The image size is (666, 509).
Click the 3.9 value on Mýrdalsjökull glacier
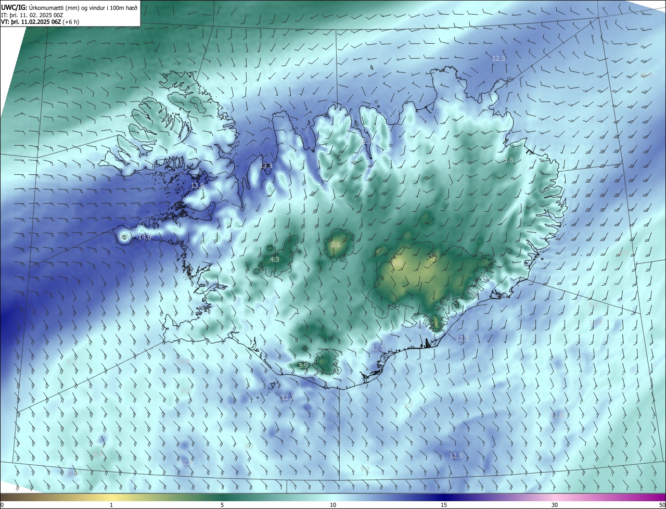click(x=303, y=366)
